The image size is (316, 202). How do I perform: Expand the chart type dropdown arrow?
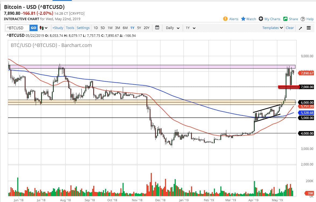tap(46, 28)
